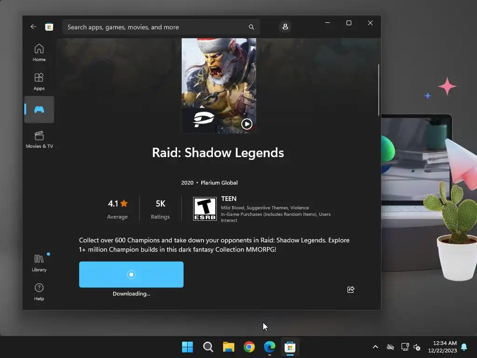
Task: Open Apps section in sidebar
Action: 39,82
